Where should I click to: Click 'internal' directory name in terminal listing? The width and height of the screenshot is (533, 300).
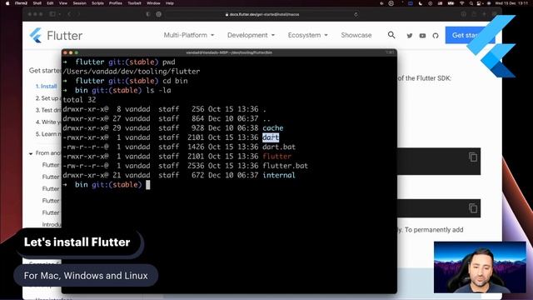pos(279,175)
